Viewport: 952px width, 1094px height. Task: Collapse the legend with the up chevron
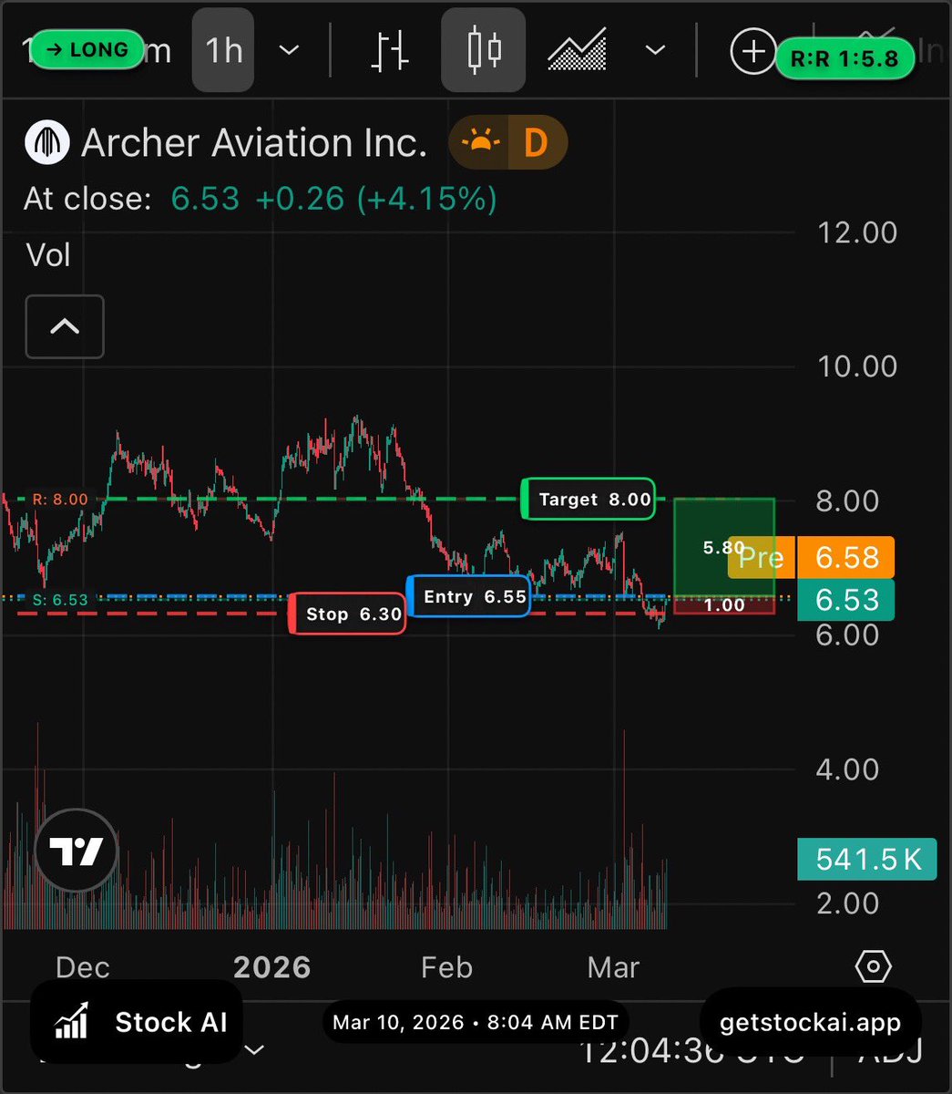[x=65, y=326]
